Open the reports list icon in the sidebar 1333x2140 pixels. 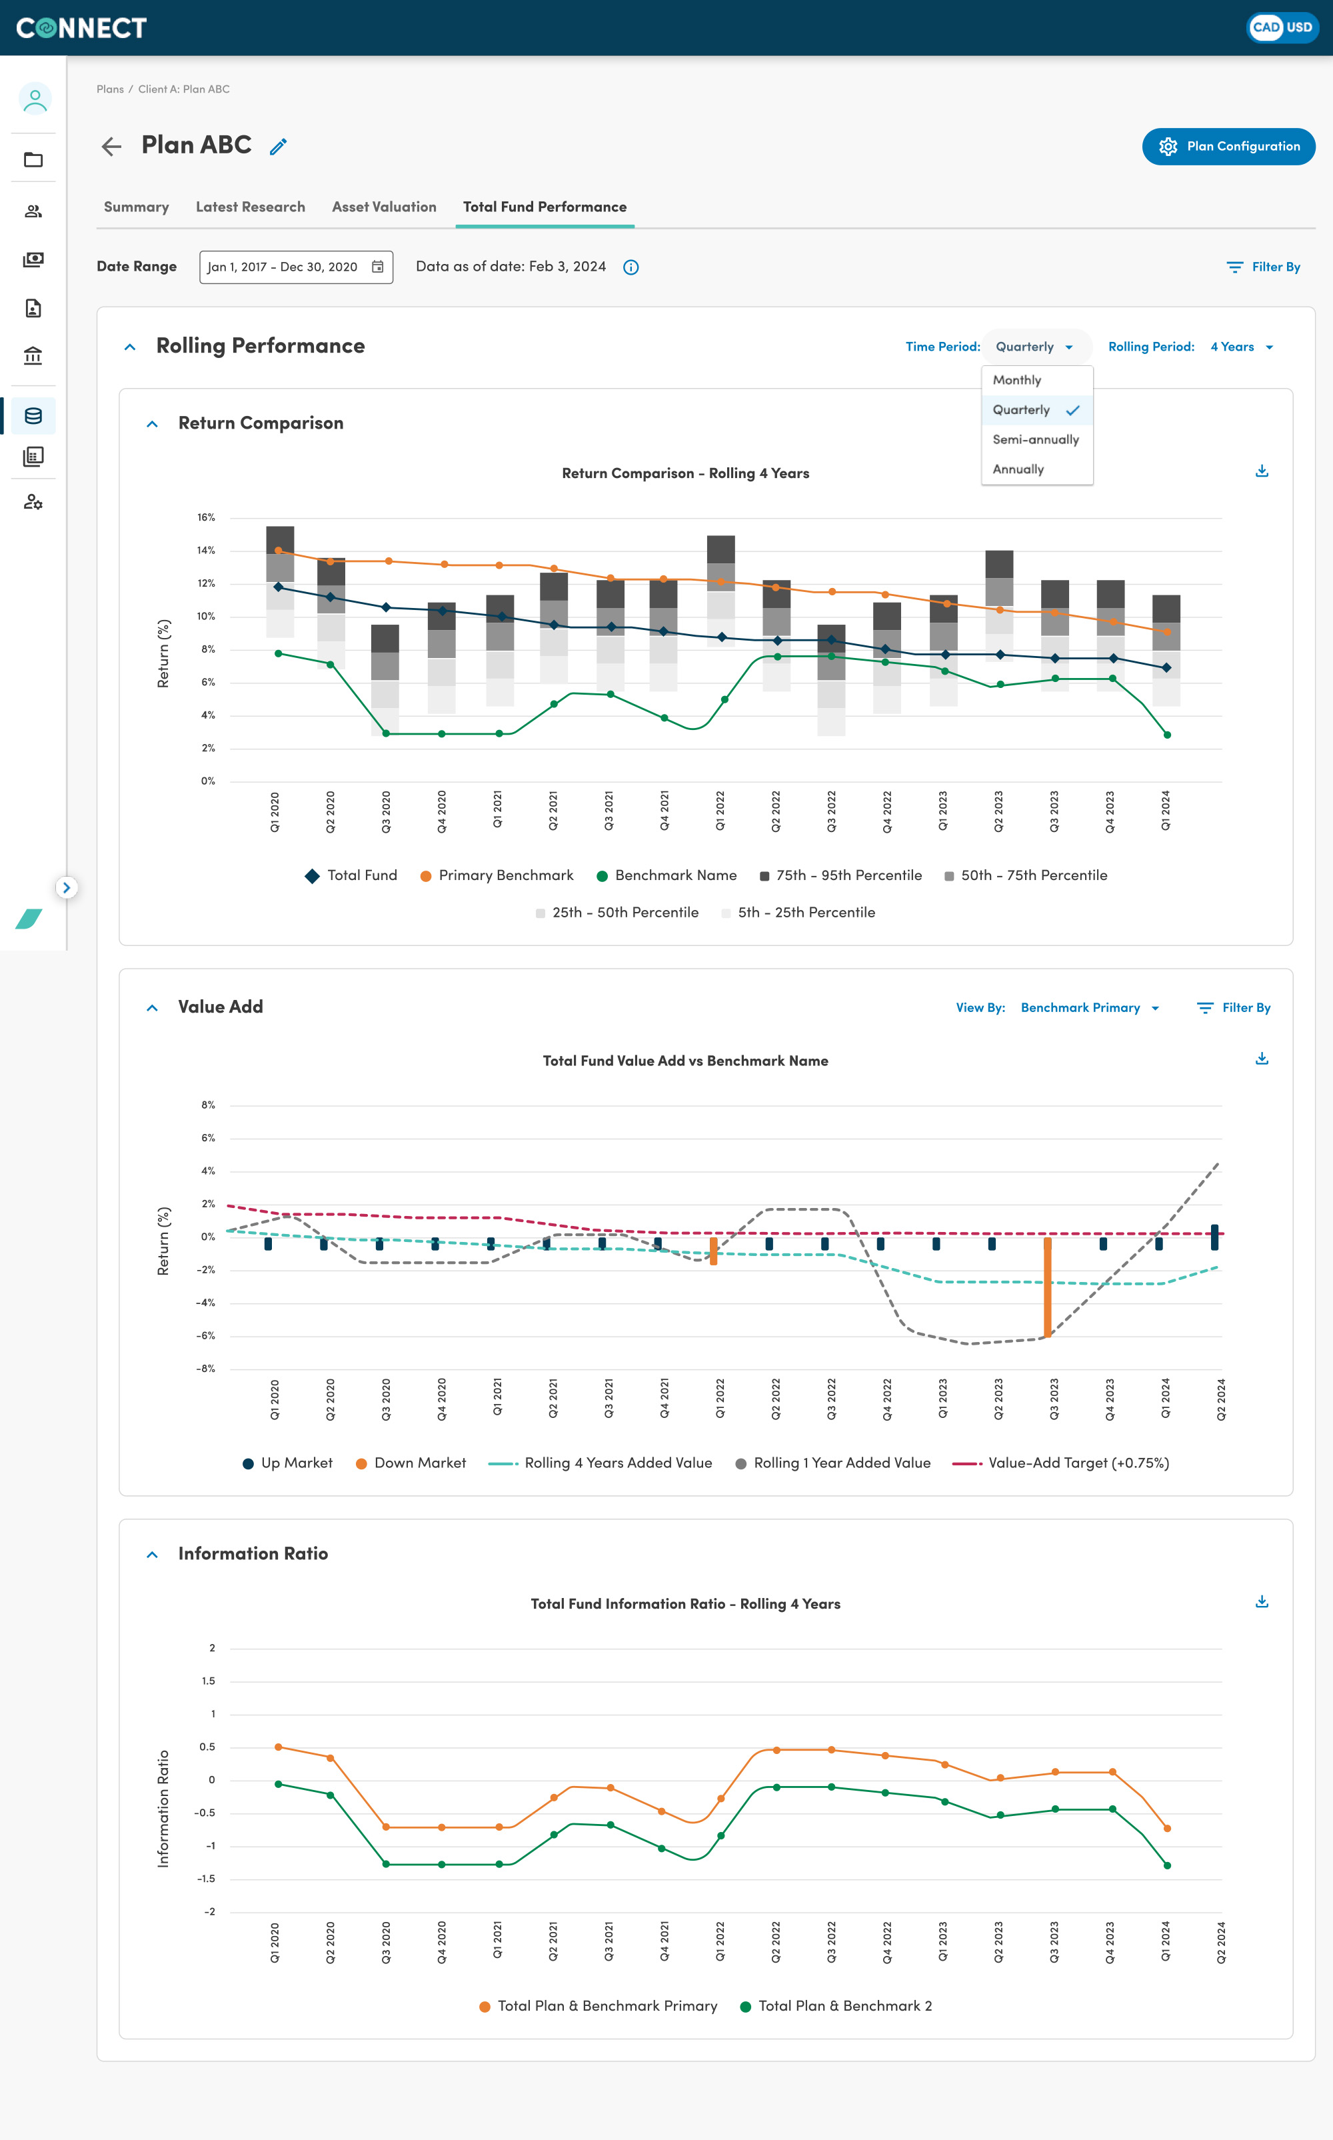click(x=33, y=456)
